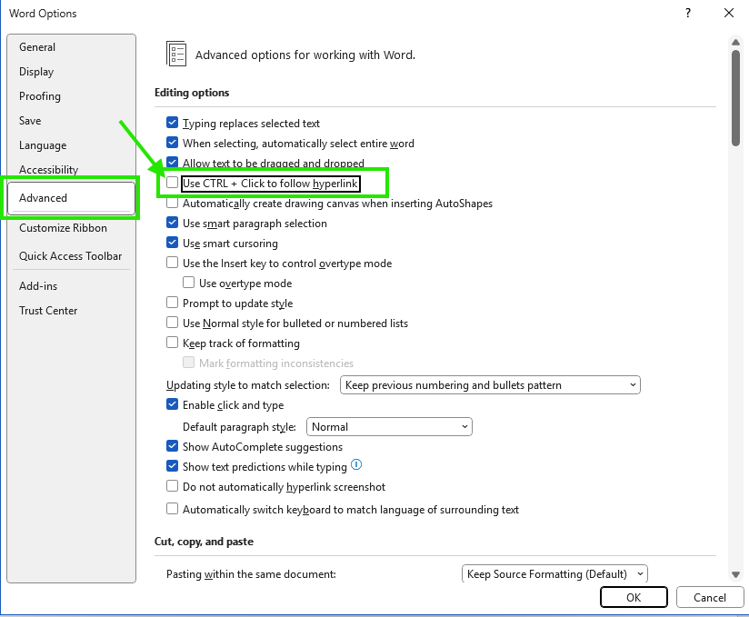Open the Default paragraph style dropdown

[389, 426]
